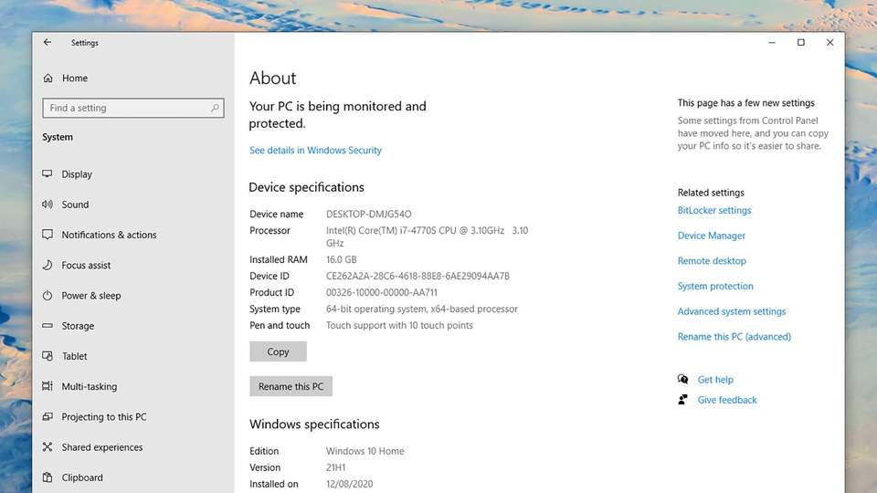Select the Sound speaker icon
Image resolution: width=877 pixels, height=493 pixels.
click(x=48, y=205)
